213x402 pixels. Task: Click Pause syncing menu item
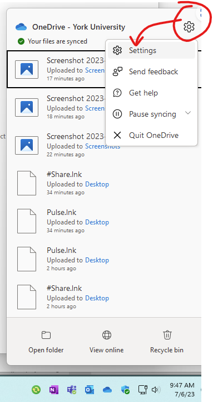click(x=151, y=114)
